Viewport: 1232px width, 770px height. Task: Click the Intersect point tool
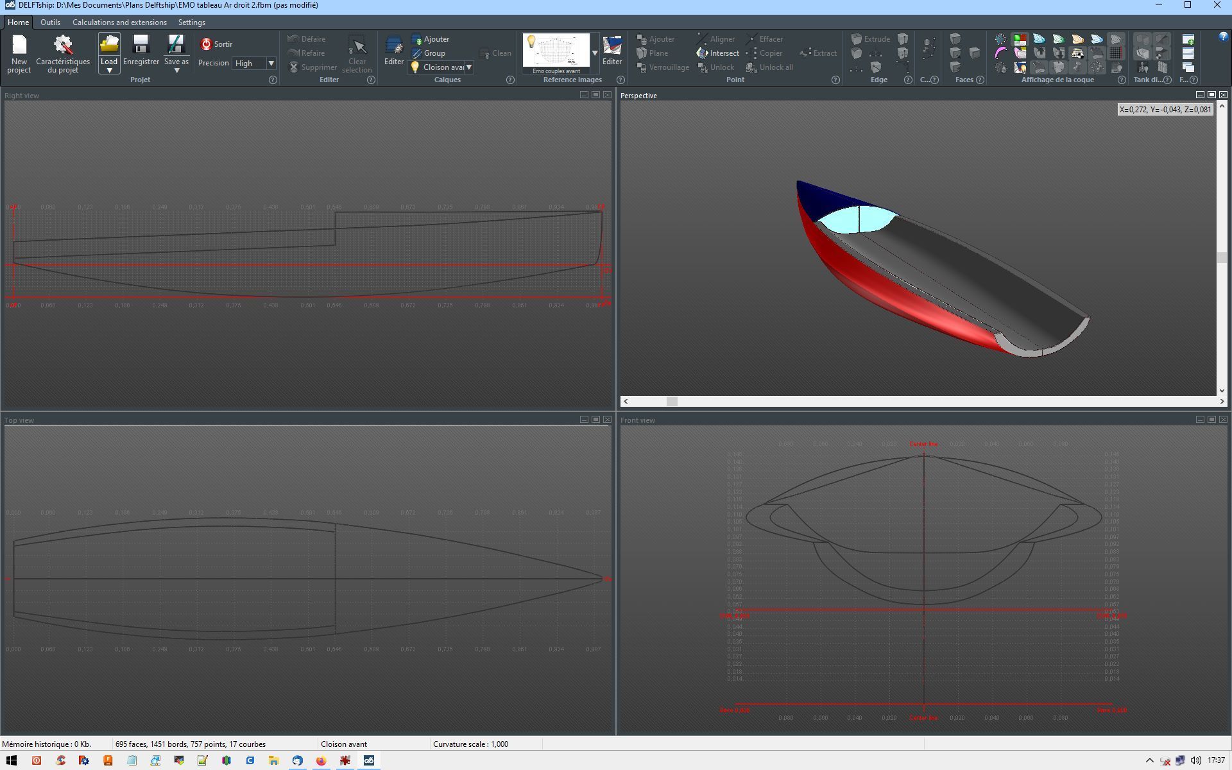pos(718,53)
